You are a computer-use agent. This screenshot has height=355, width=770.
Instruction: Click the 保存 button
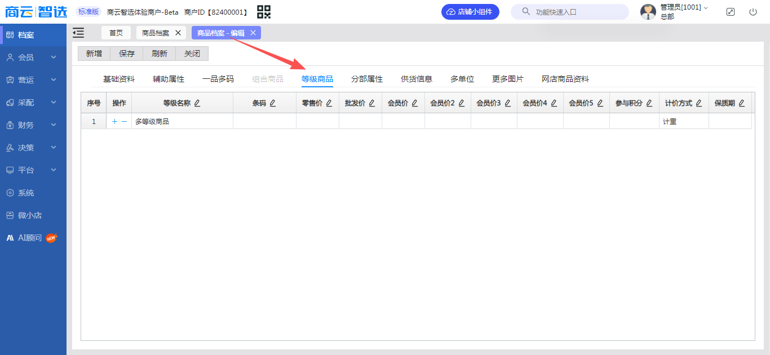point(127,54)
